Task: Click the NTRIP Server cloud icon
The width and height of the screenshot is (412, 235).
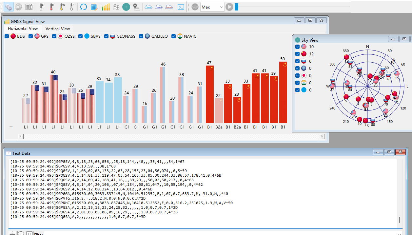Action: click(169, 7)
